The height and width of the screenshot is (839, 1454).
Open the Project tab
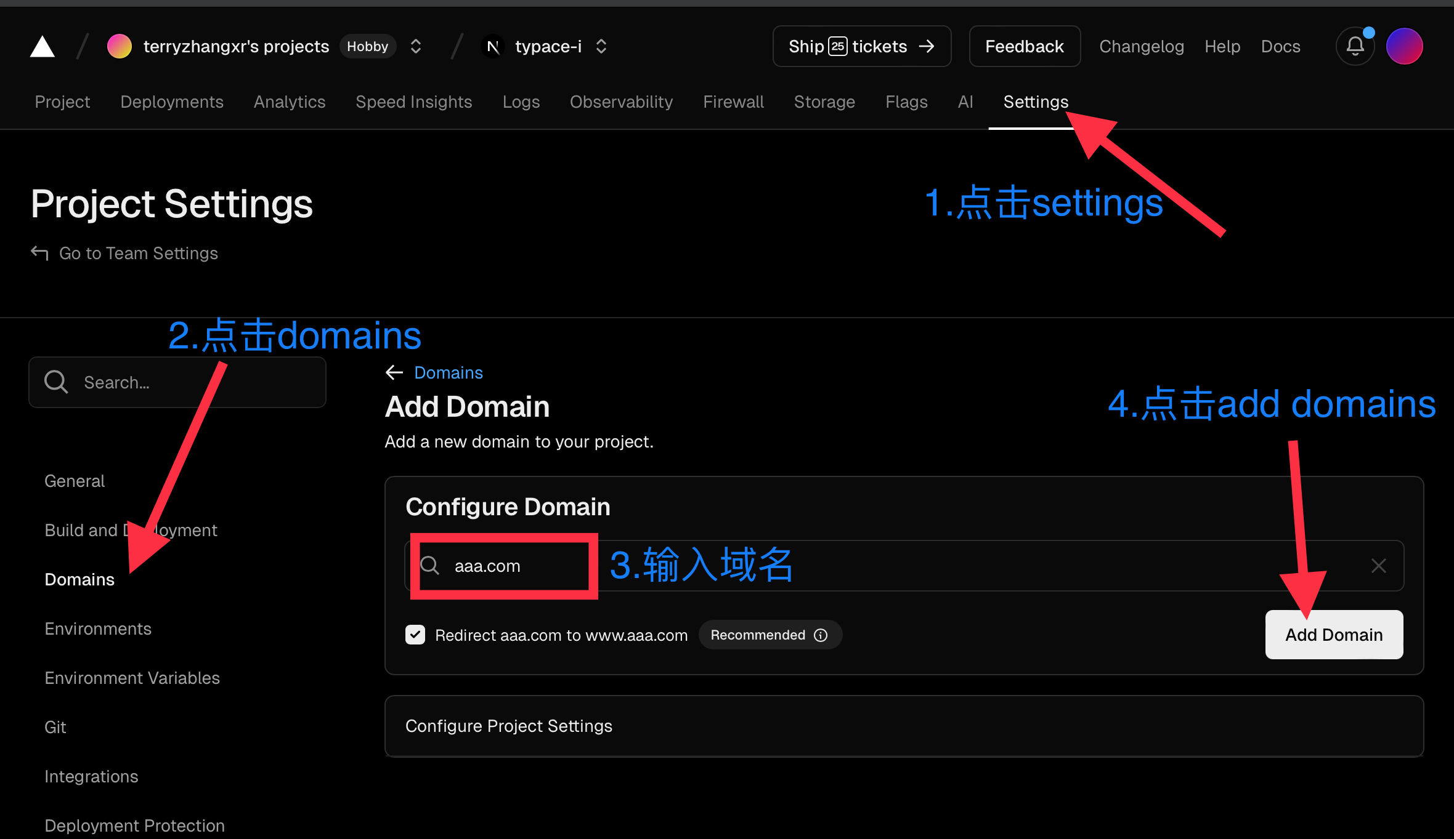[x=62, y=102]
